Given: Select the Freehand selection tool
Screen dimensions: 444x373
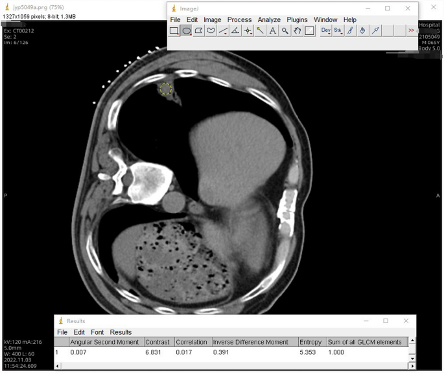Looking at the screenshot, I should point(211,30).
